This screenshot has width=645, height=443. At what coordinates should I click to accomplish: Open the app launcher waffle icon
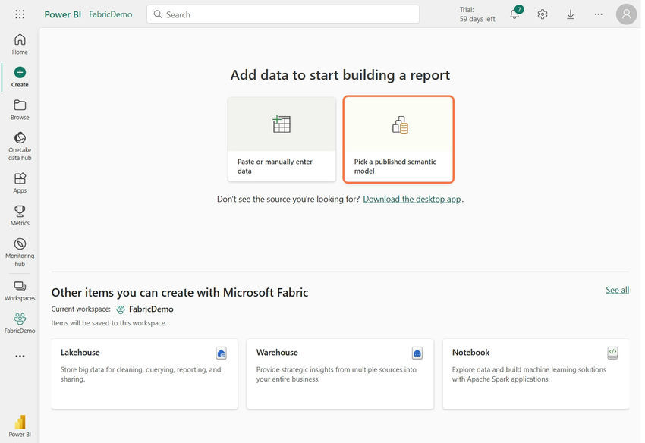[20, 14]
